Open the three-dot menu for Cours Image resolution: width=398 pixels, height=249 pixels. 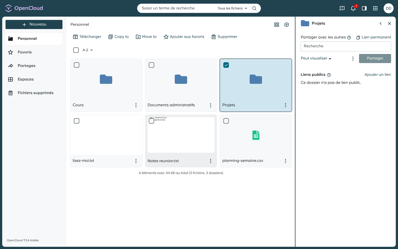tap(136, 105)
